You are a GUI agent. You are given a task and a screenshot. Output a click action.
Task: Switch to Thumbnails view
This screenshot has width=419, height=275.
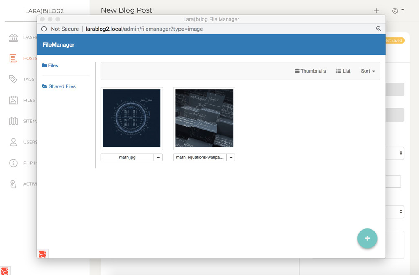[x=310, y=71]
